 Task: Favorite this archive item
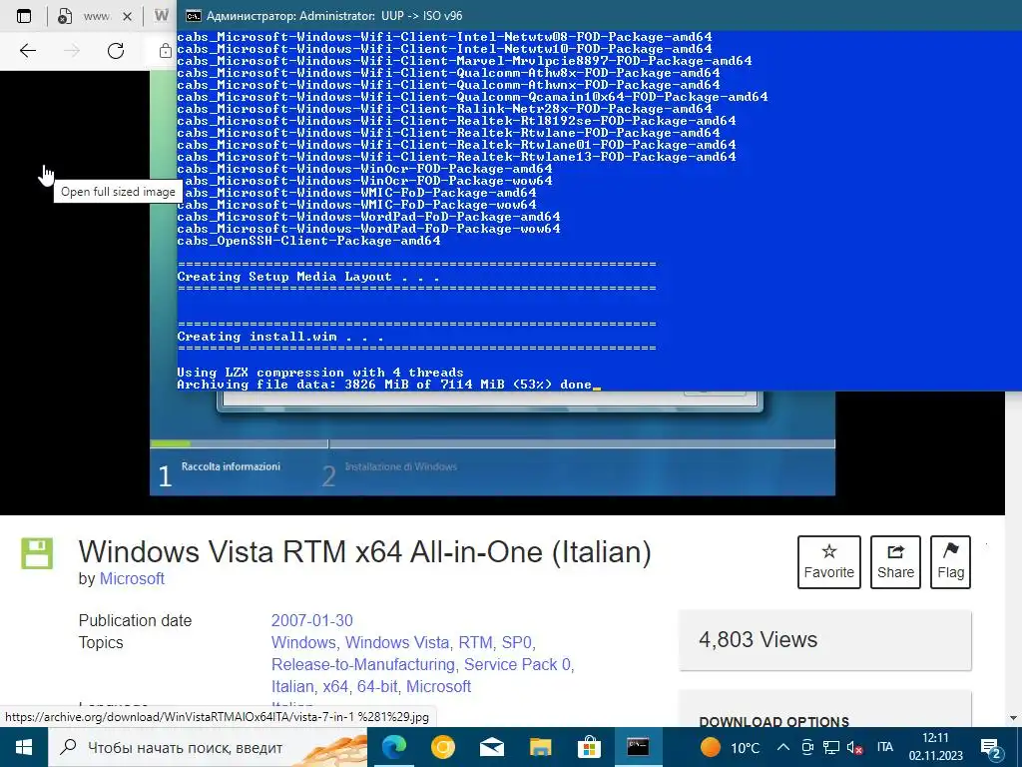click(x=828, y=561)
